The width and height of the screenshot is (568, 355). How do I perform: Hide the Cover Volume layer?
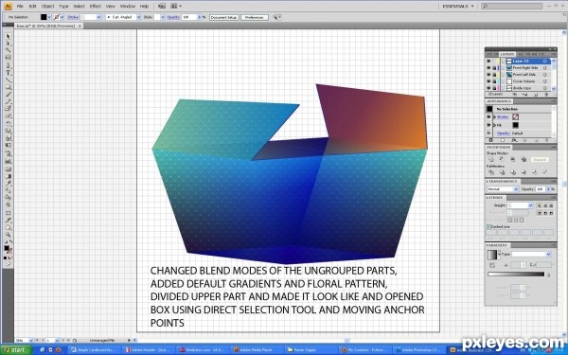[488, 81]
